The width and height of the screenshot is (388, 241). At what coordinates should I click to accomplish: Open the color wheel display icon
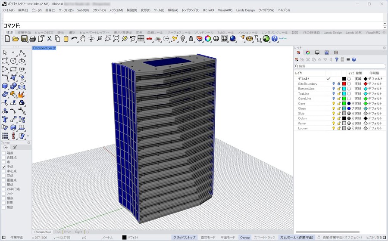point(208,39)
